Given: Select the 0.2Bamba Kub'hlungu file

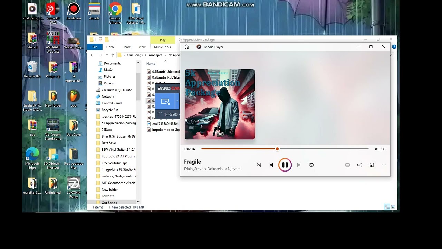Looking at the screenshot, I should (x=163, y=77).
